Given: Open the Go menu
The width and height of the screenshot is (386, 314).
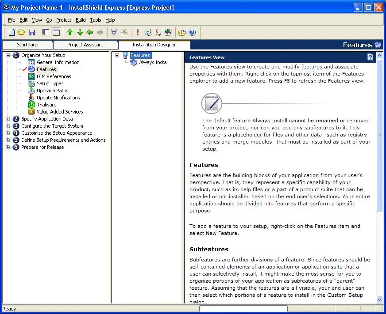Looking at the screenshot, I should pos(49,20).
